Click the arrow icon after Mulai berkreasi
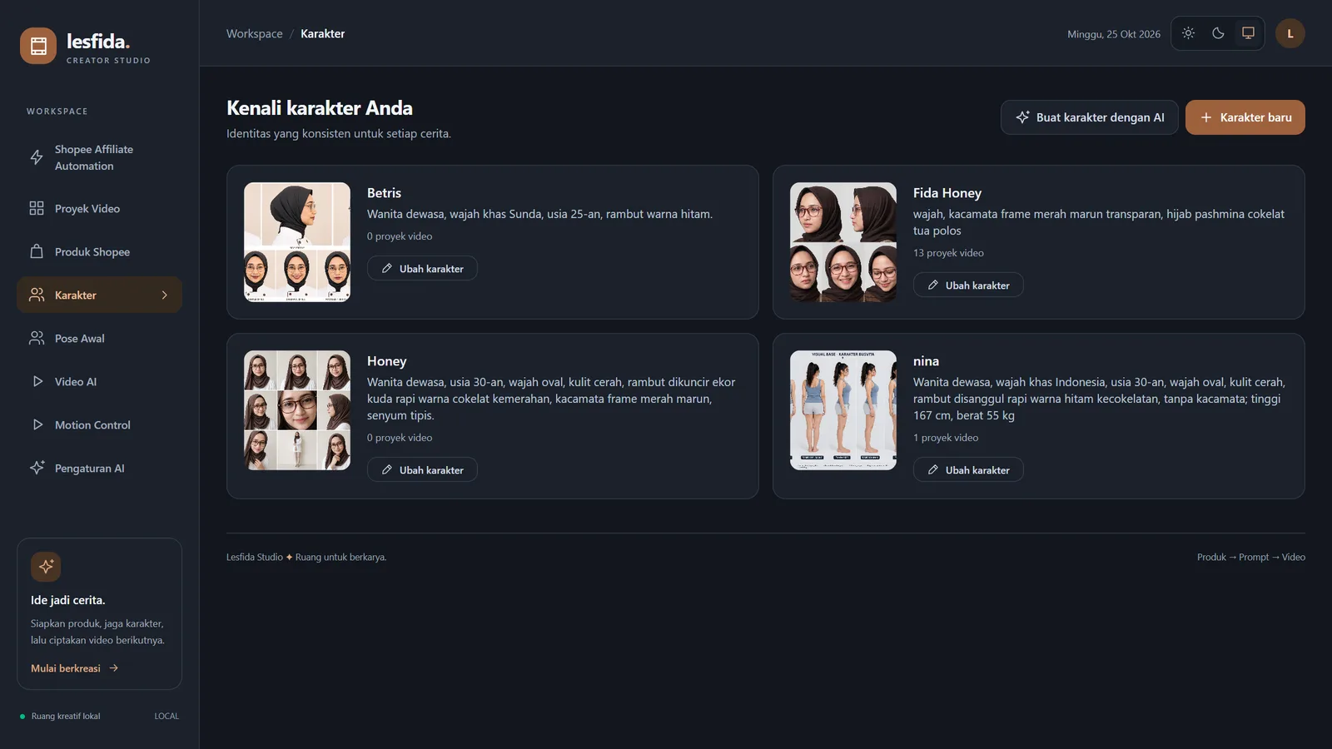Image resolution: width=1332 pixels, height=749 pixels. pos(114,667)
